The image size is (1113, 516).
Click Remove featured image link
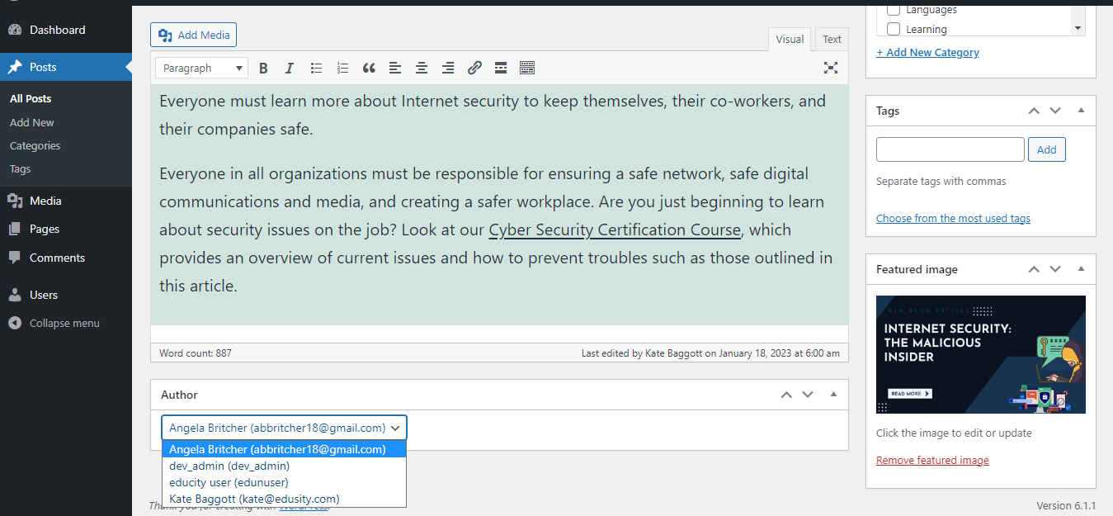pyautogui.click(x=932, y=460)
